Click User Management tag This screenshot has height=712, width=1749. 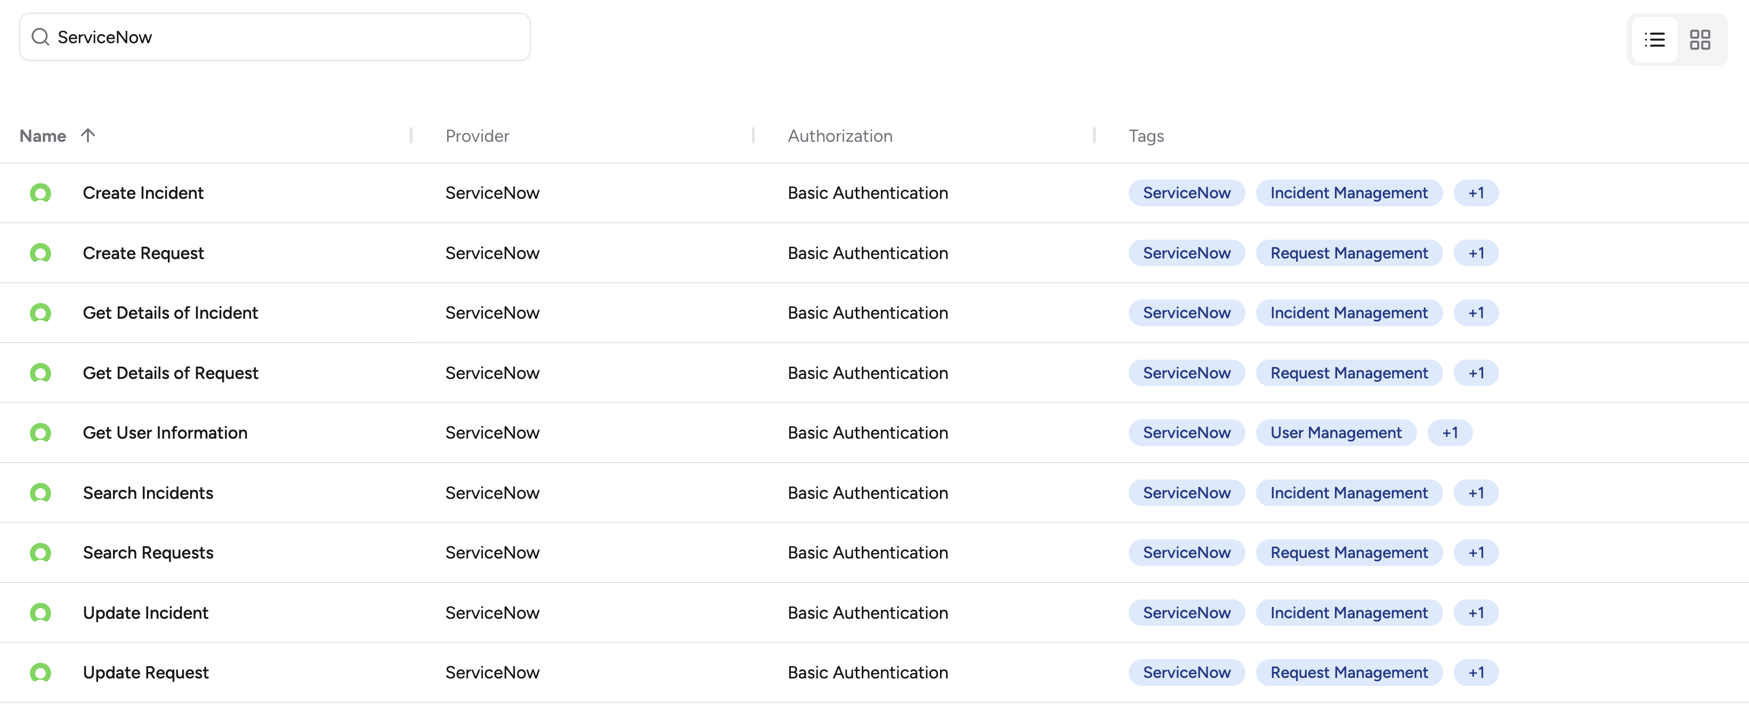point(1335,433)
